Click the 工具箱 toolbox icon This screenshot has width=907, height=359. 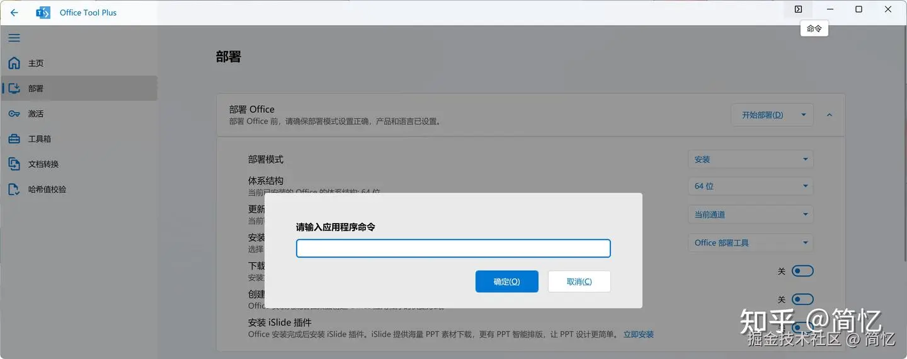pos(14,139)
